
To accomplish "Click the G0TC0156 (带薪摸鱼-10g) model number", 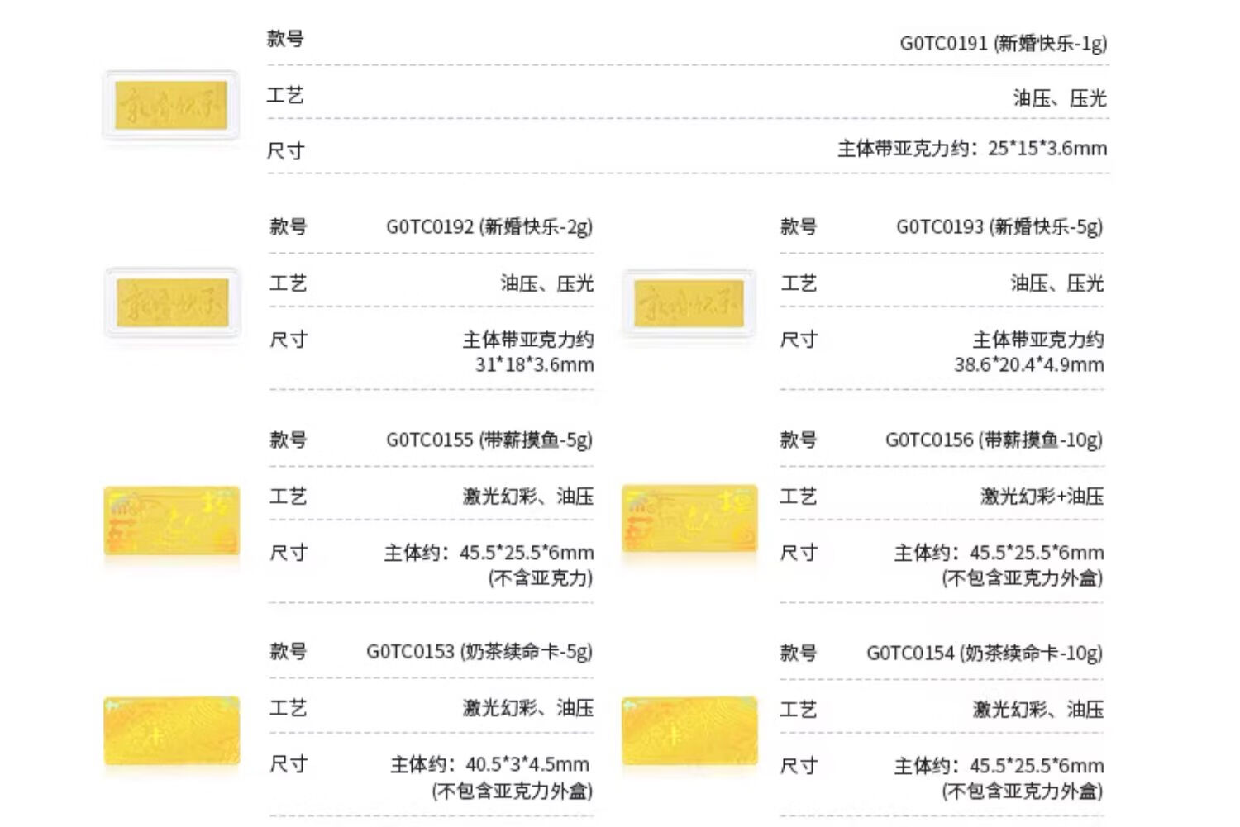I will tap(994, 440).
